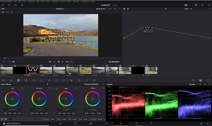Reset the Gain color wheel

[77, 88]
